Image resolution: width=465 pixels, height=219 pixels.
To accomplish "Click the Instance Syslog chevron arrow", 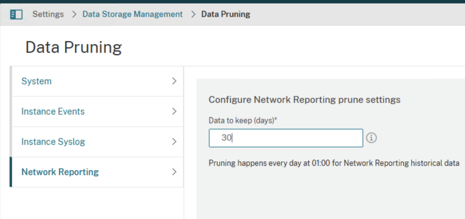I will pos(174,142).
